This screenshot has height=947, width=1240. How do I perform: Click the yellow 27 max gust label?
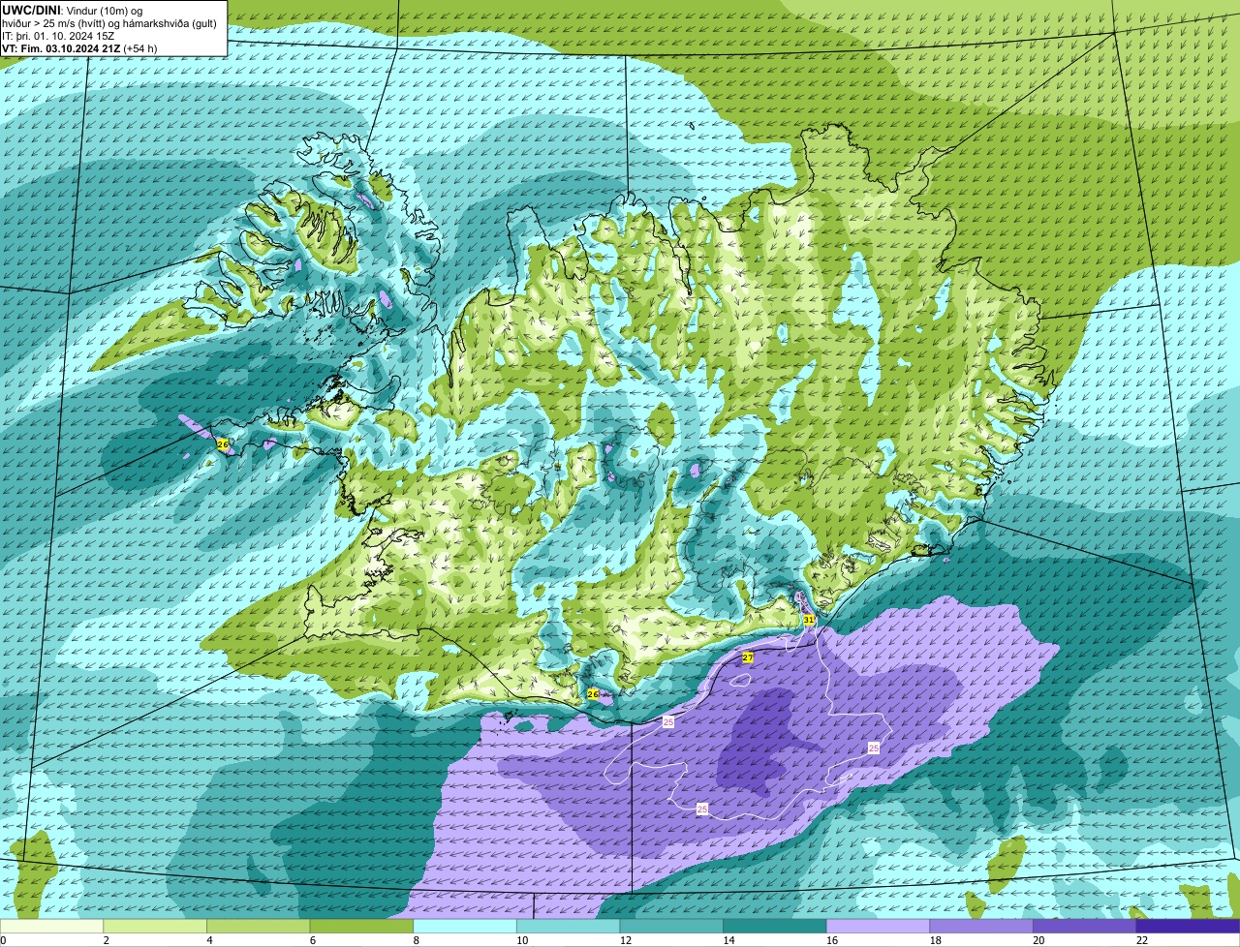pyautogui.click(x=748, y=657)
